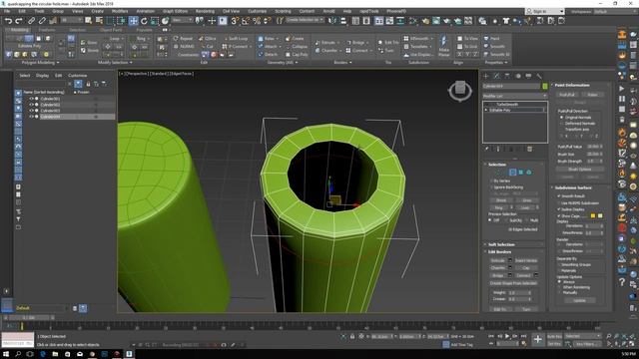Screen dimensions: 639x359
Task: Switch to the Object Paint ribbon tab
Action: click(x=111, y=30)
